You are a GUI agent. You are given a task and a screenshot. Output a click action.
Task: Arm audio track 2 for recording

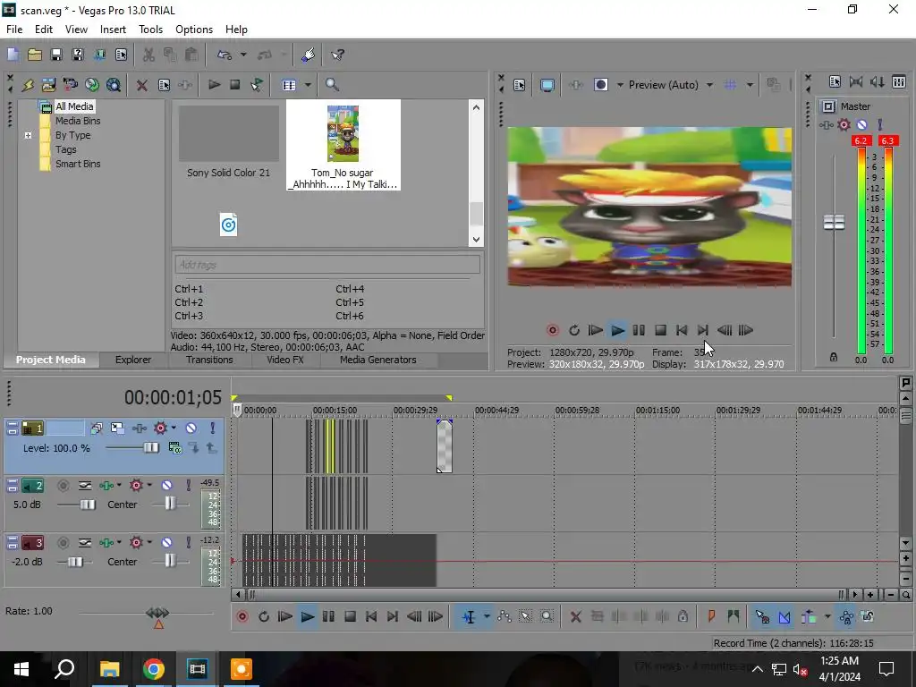(64, 486)
